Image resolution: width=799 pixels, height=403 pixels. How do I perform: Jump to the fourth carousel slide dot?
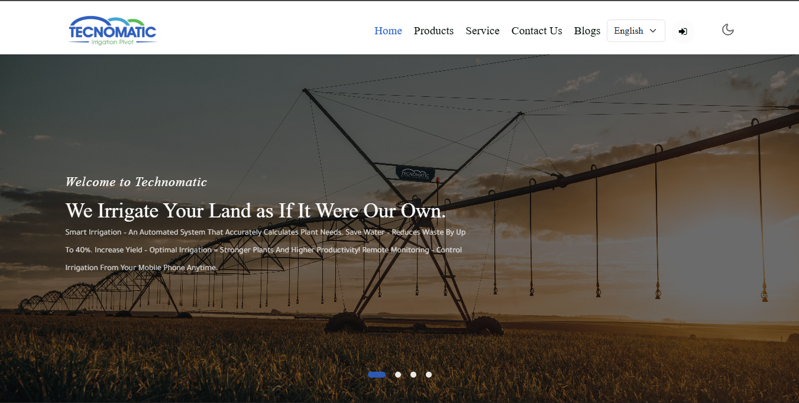click(429, 375)
